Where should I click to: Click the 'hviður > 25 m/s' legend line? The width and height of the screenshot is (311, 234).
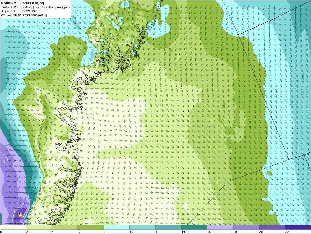point(35,7)
